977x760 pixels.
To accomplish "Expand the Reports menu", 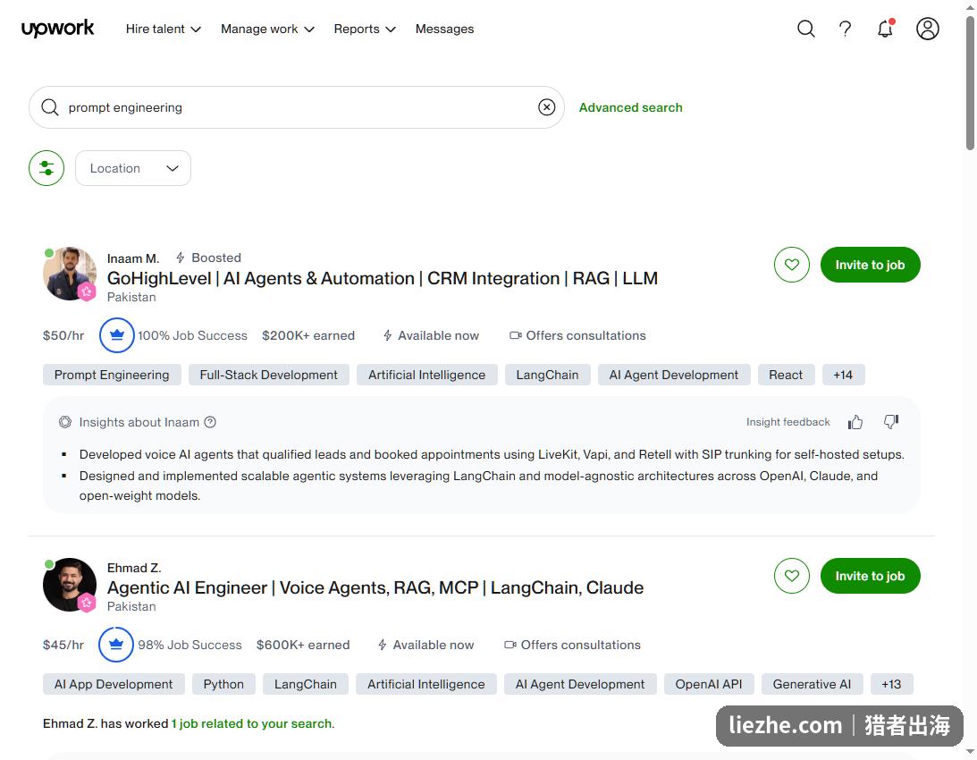I will [x=365, y=29].
